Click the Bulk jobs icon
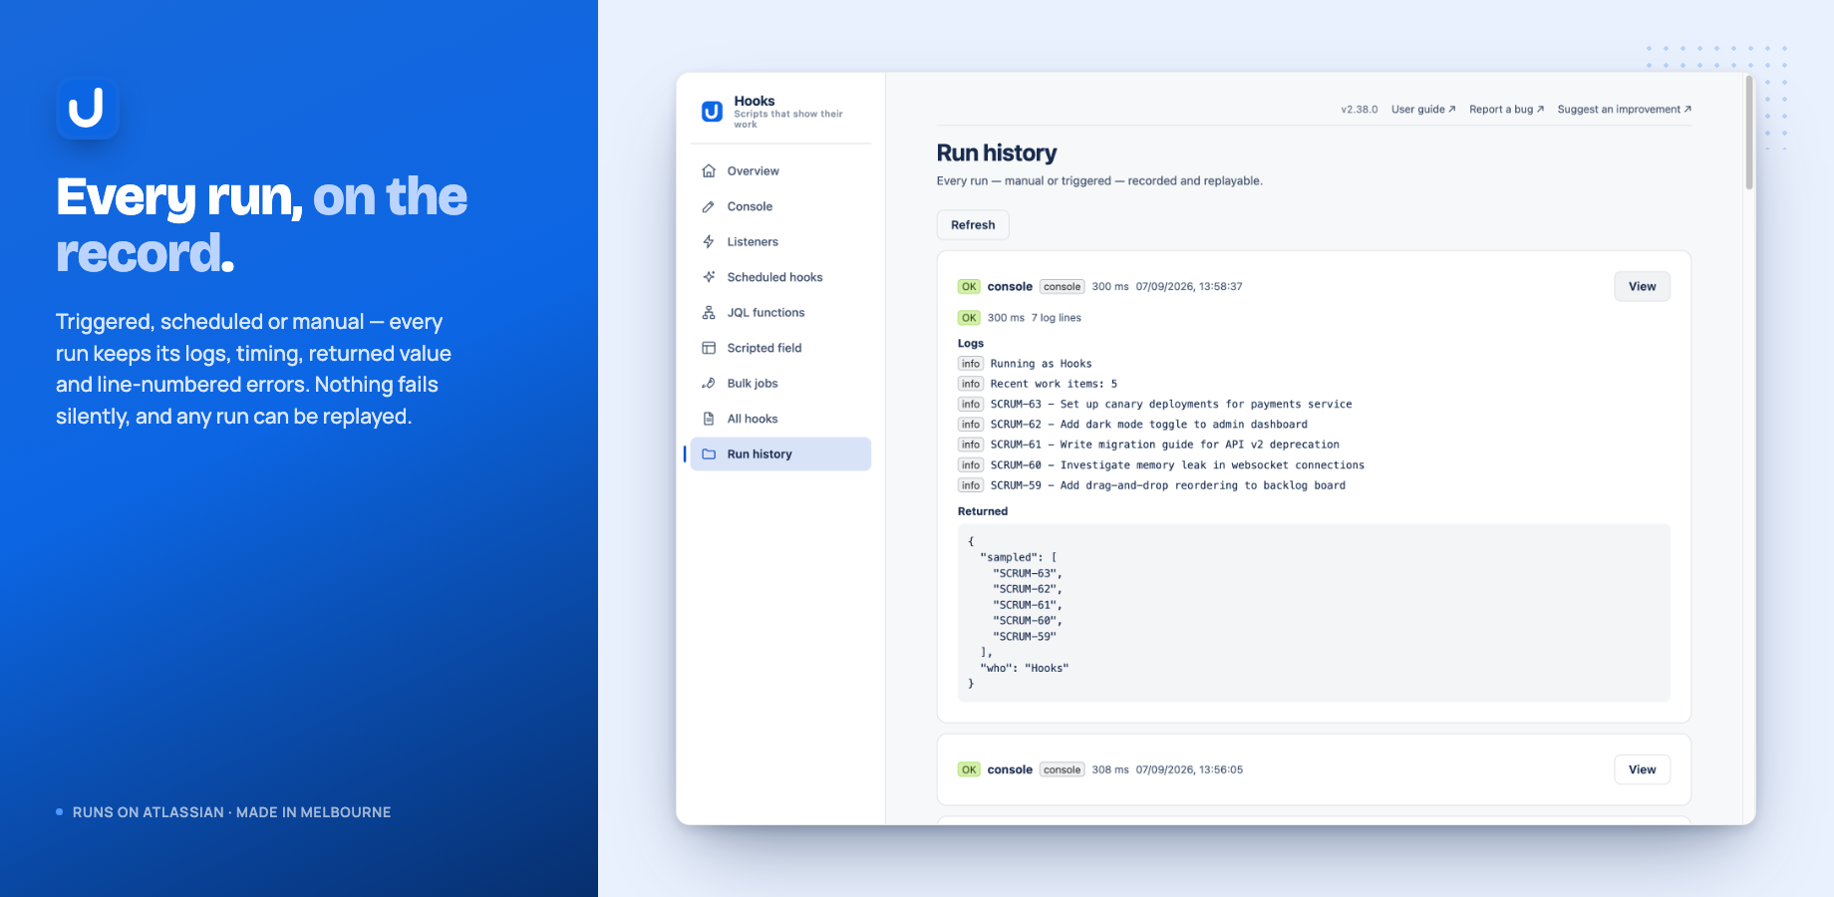Viewport: 1834px width, 897px height. (x=709, y=384)
